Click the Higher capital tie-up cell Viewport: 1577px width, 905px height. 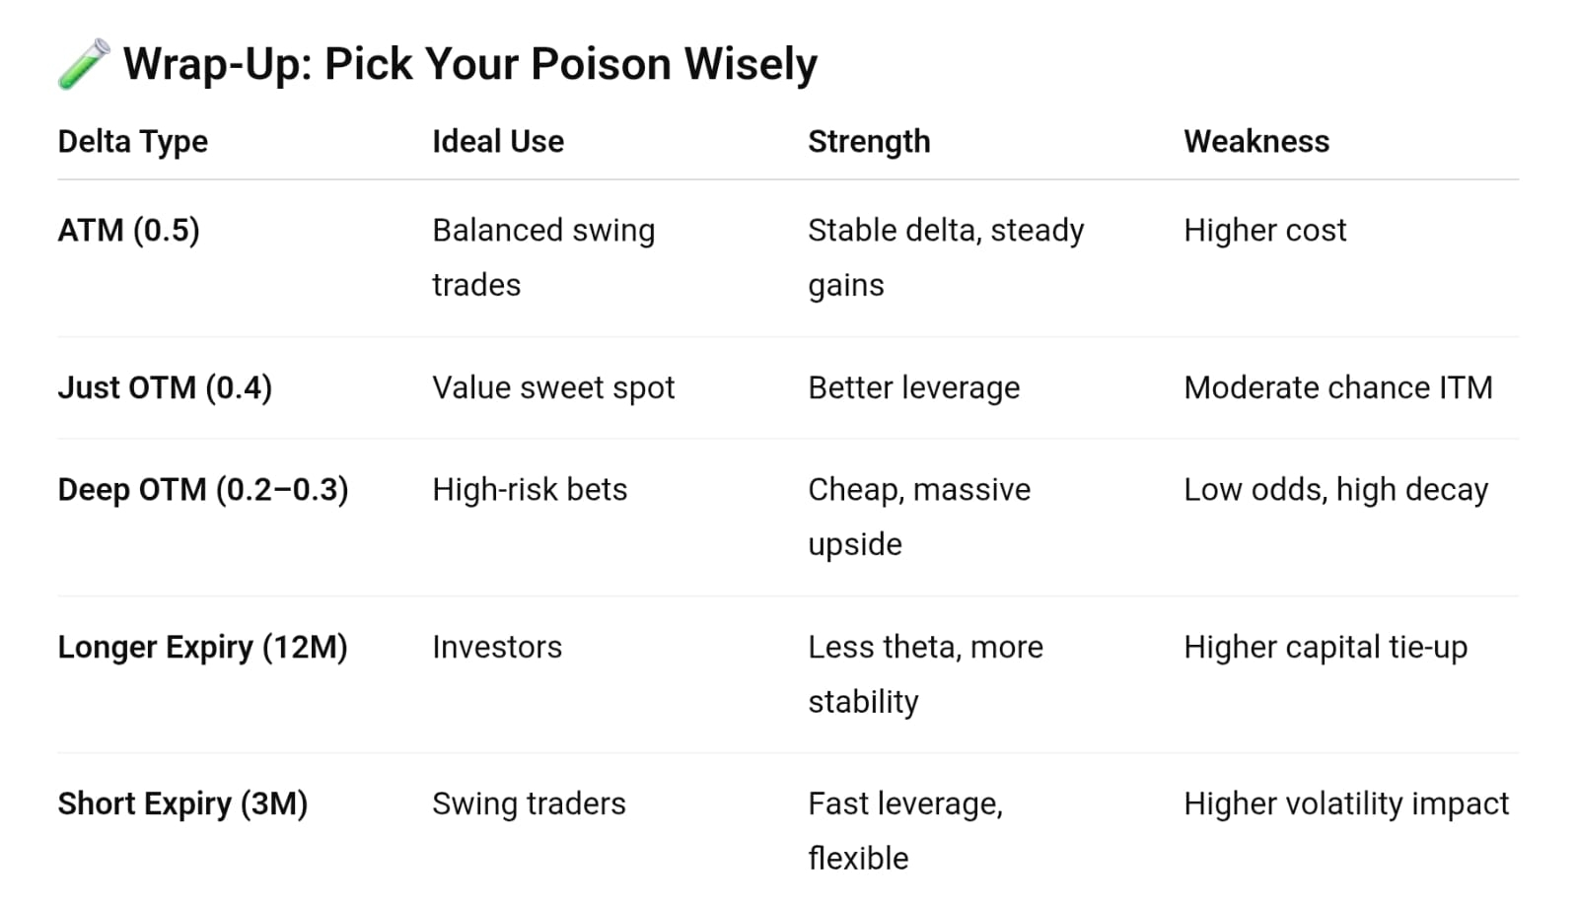coord(1326,648)
